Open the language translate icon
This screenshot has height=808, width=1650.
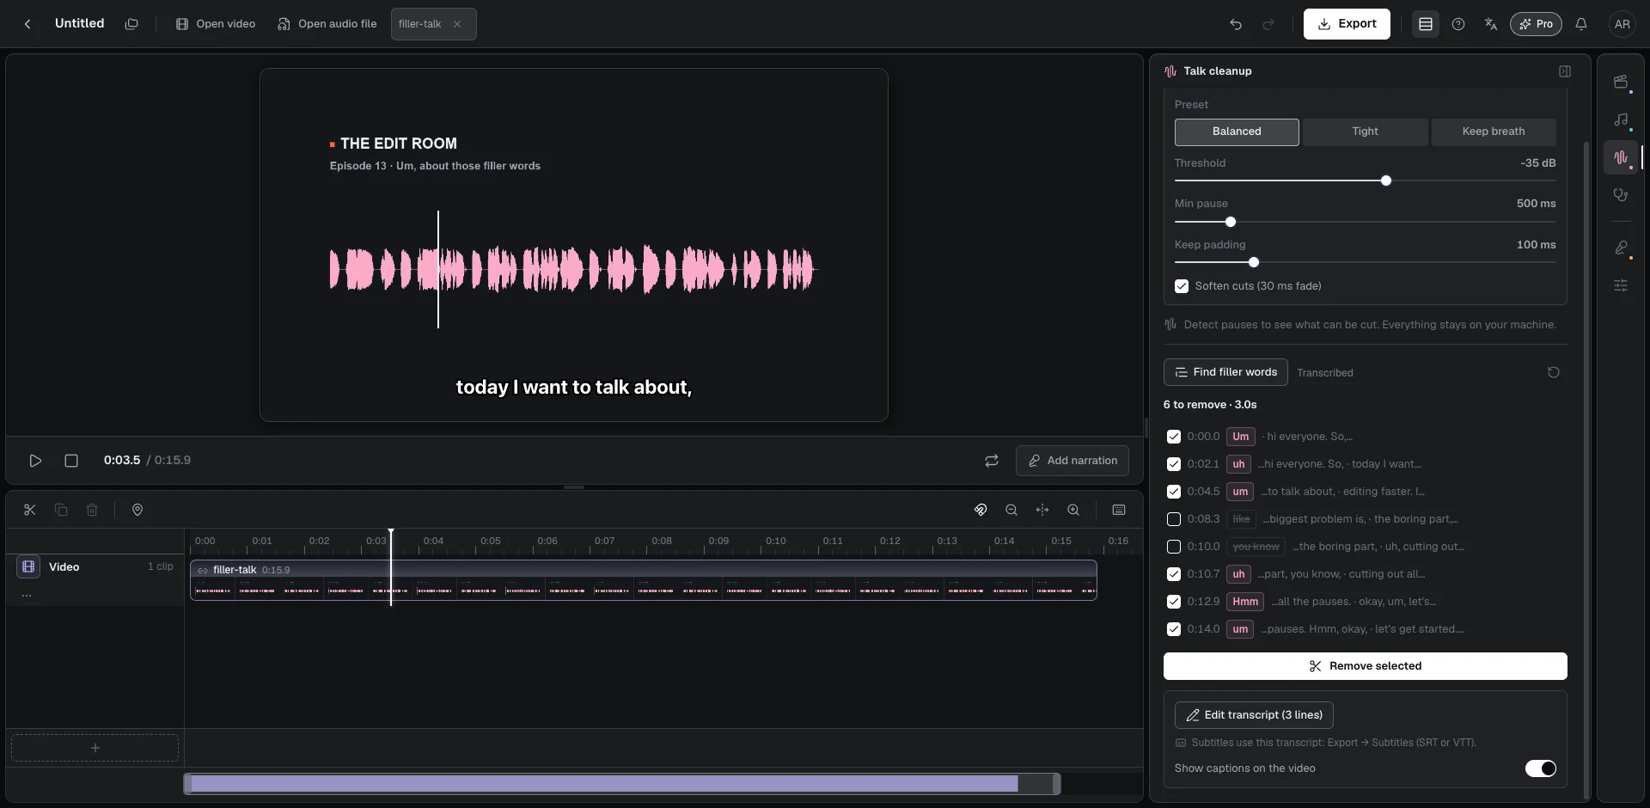click(1491, 24)
